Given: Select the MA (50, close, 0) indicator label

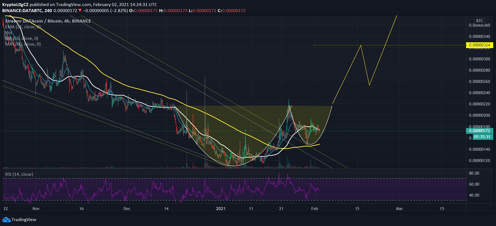Looking at the screenshot, I should pyautogui.click(x=22, y=38).
